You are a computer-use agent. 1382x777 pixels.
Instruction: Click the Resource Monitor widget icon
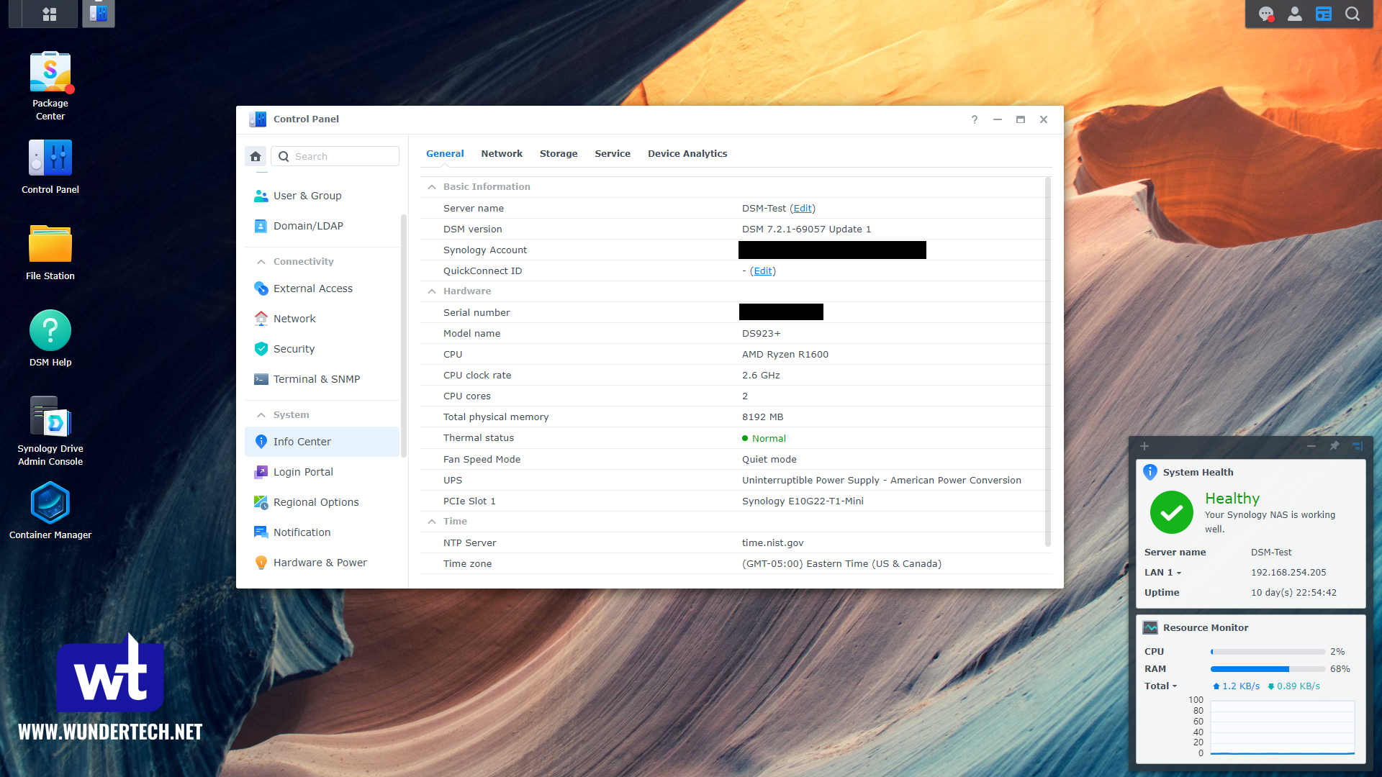(x=1150, y=627)
